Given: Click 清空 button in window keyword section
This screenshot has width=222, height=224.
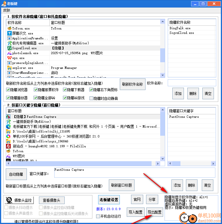Looking at the screenshot, I should (208, 185).
